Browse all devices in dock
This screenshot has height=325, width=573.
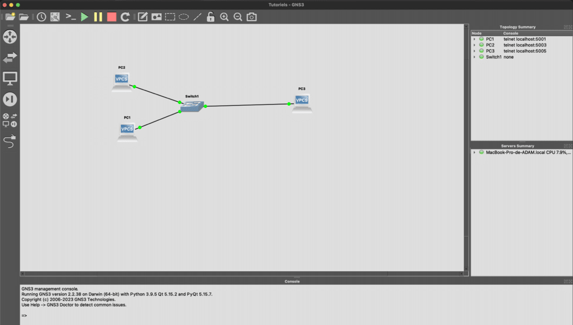coord(10,120)
